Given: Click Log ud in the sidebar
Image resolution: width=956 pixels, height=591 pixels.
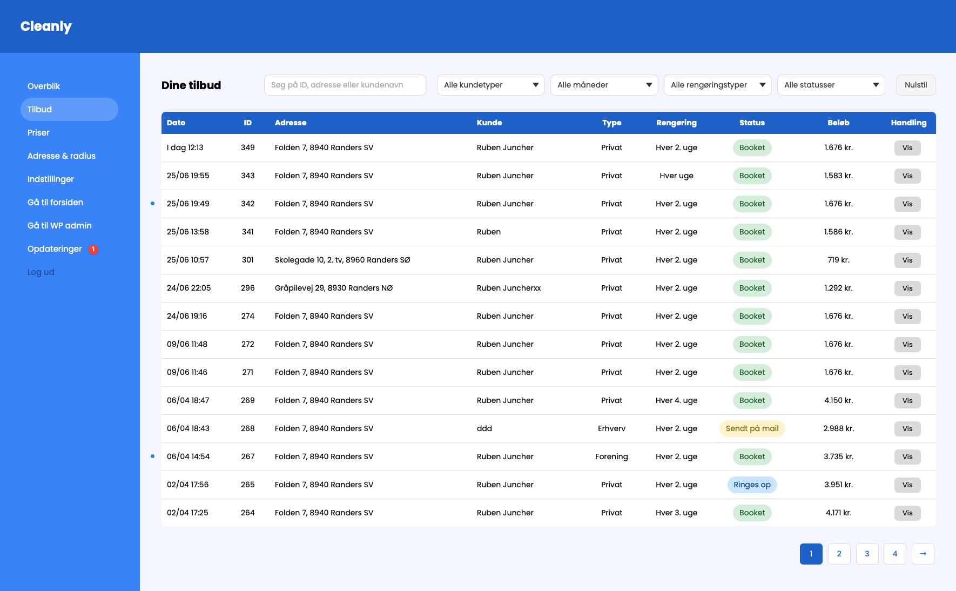Looking at the screenshot, I should [x=41, y=272].
